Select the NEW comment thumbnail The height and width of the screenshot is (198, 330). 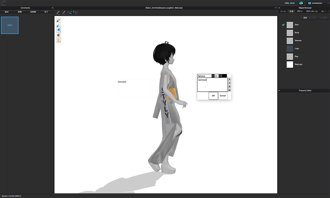click(x=10, y=25)
